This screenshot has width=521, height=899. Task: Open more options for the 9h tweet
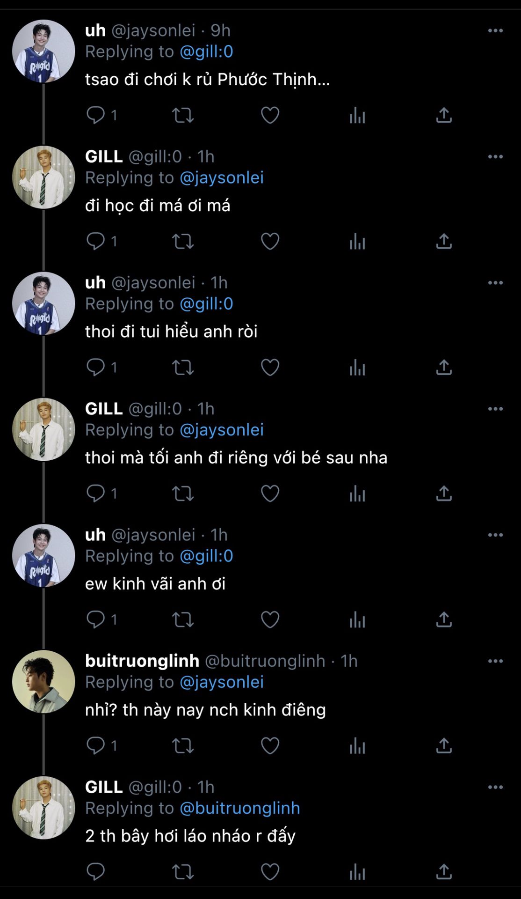pos(495,31)
